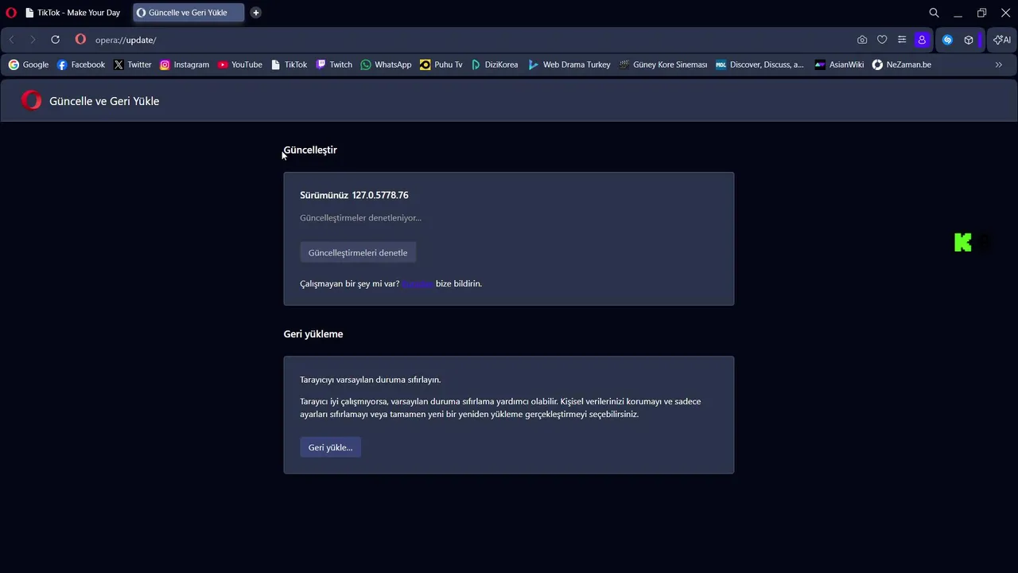Viewport: 1018px width, 573px height.
Task: Open the Google bookmark
Action: pyautogui.click(x=29, y=64)
